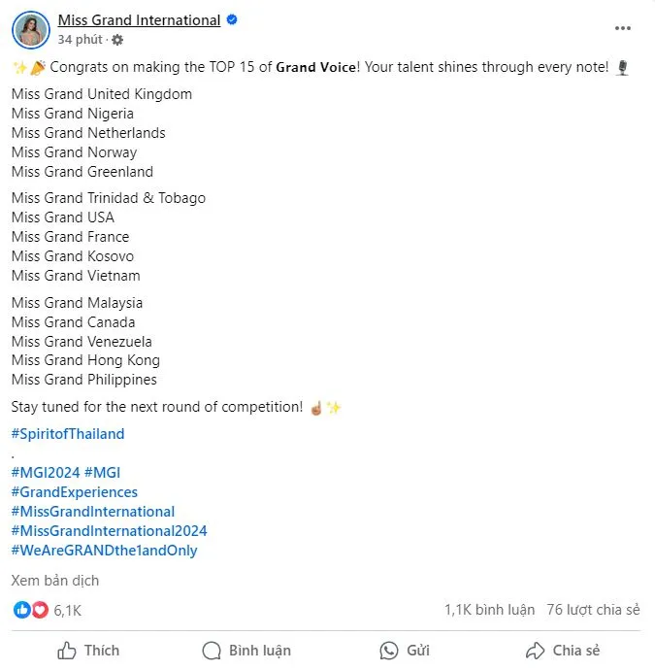Open the three-dot post options menu
Screen dimensions: 655x670
pyautogui.click(x=622, y=28)
